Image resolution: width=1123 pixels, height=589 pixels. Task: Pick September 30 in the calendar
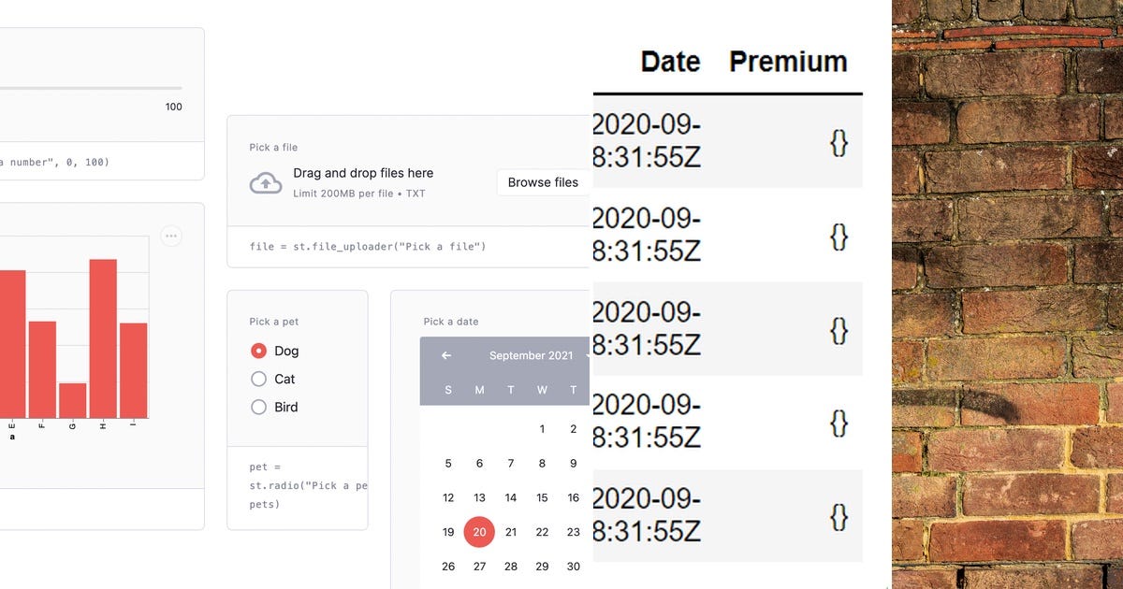(574, 567)
